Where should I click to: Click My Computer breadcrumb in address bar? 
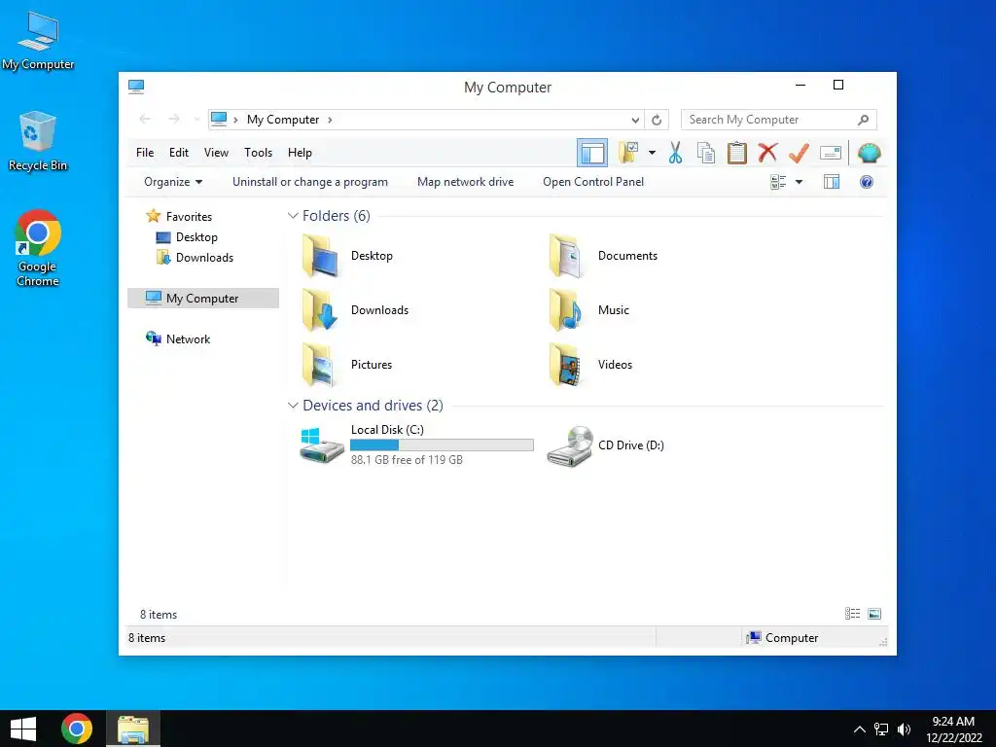(x=283, y=120)
